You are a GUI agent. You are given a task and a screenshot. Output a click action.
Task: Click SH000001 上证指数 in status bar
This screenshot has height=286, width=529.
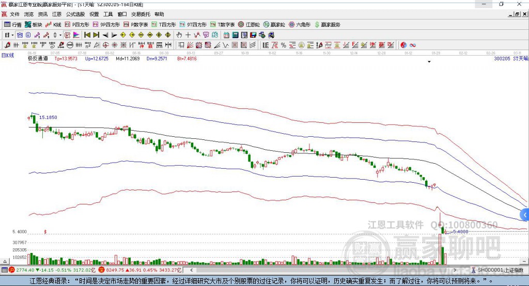(x=500, y=270)
